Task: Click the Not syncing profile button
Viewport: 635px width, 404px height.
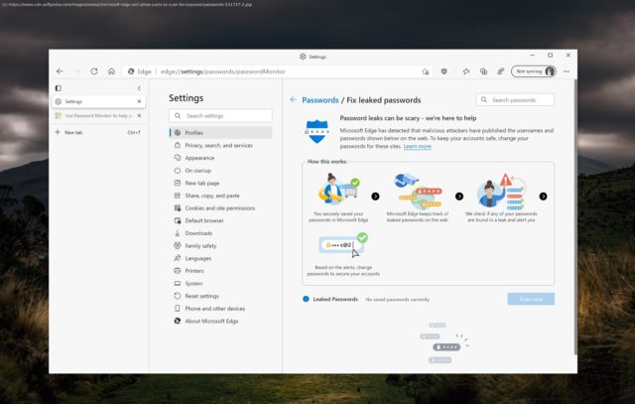Action: click(534, 71)
